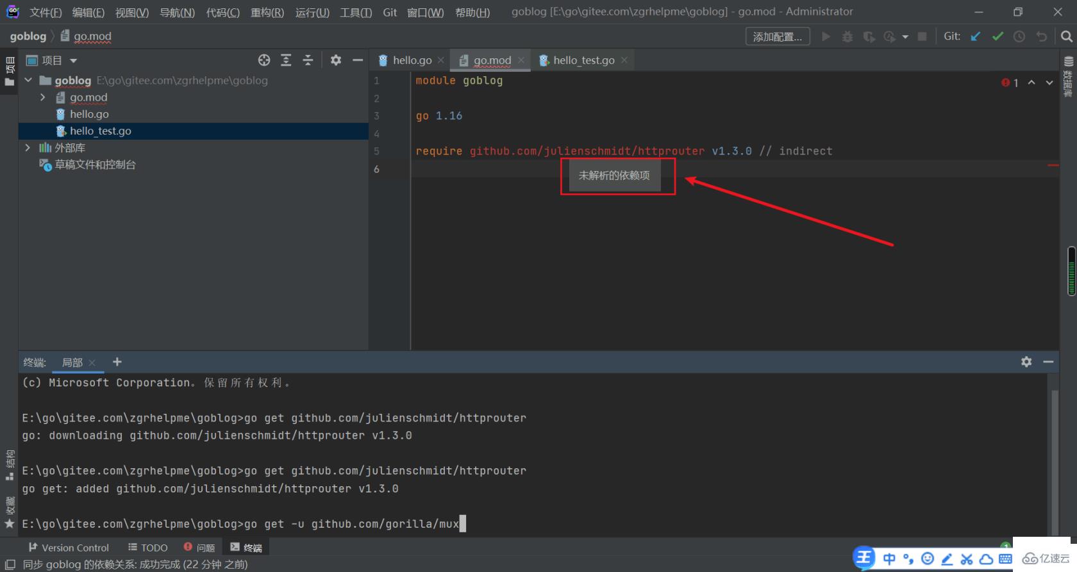Screen dimensions: 1077x572
Task: Open Structure side tool window
Action: click(x=10, y=465)
